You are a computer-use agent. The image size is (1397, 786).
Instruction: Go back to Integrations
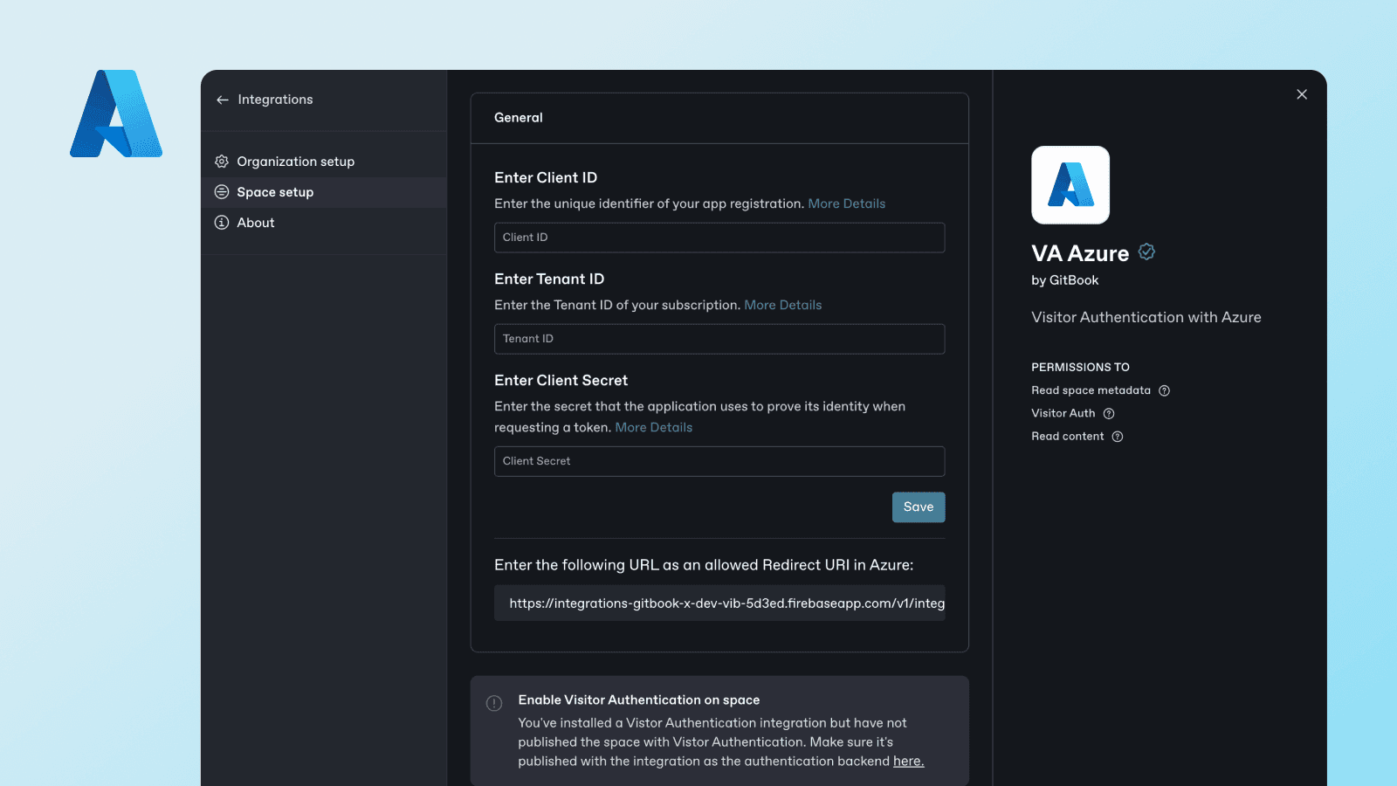point(265,100)
